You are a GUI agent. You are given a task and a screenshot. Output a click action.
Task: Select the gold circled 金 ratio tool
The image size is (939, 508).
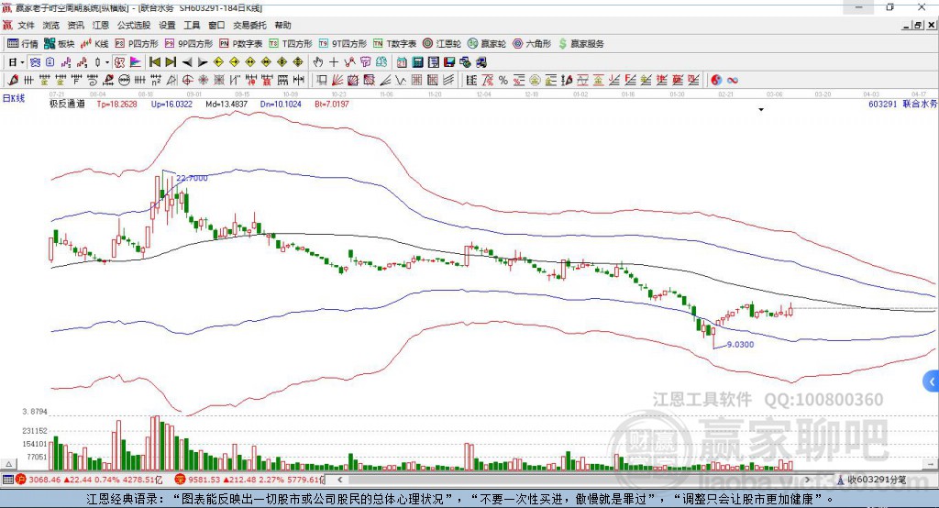pos(535,80)
